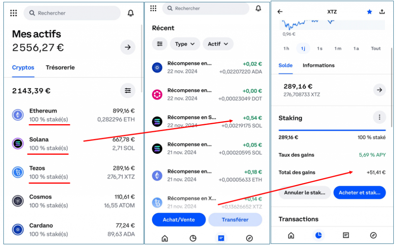Select the 1m chart range
The width and height of the screenshot is (396, 245).
click(x=338, y=48)
